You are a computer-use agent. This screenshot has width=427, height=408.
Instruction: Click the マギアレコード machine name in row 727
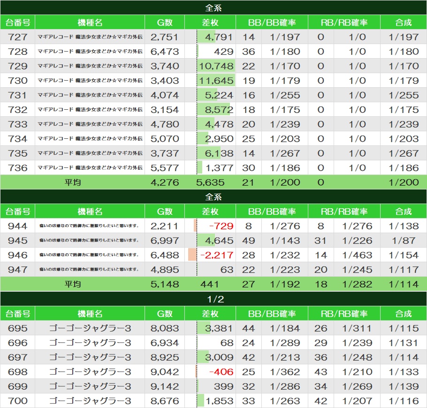[90, 37]
